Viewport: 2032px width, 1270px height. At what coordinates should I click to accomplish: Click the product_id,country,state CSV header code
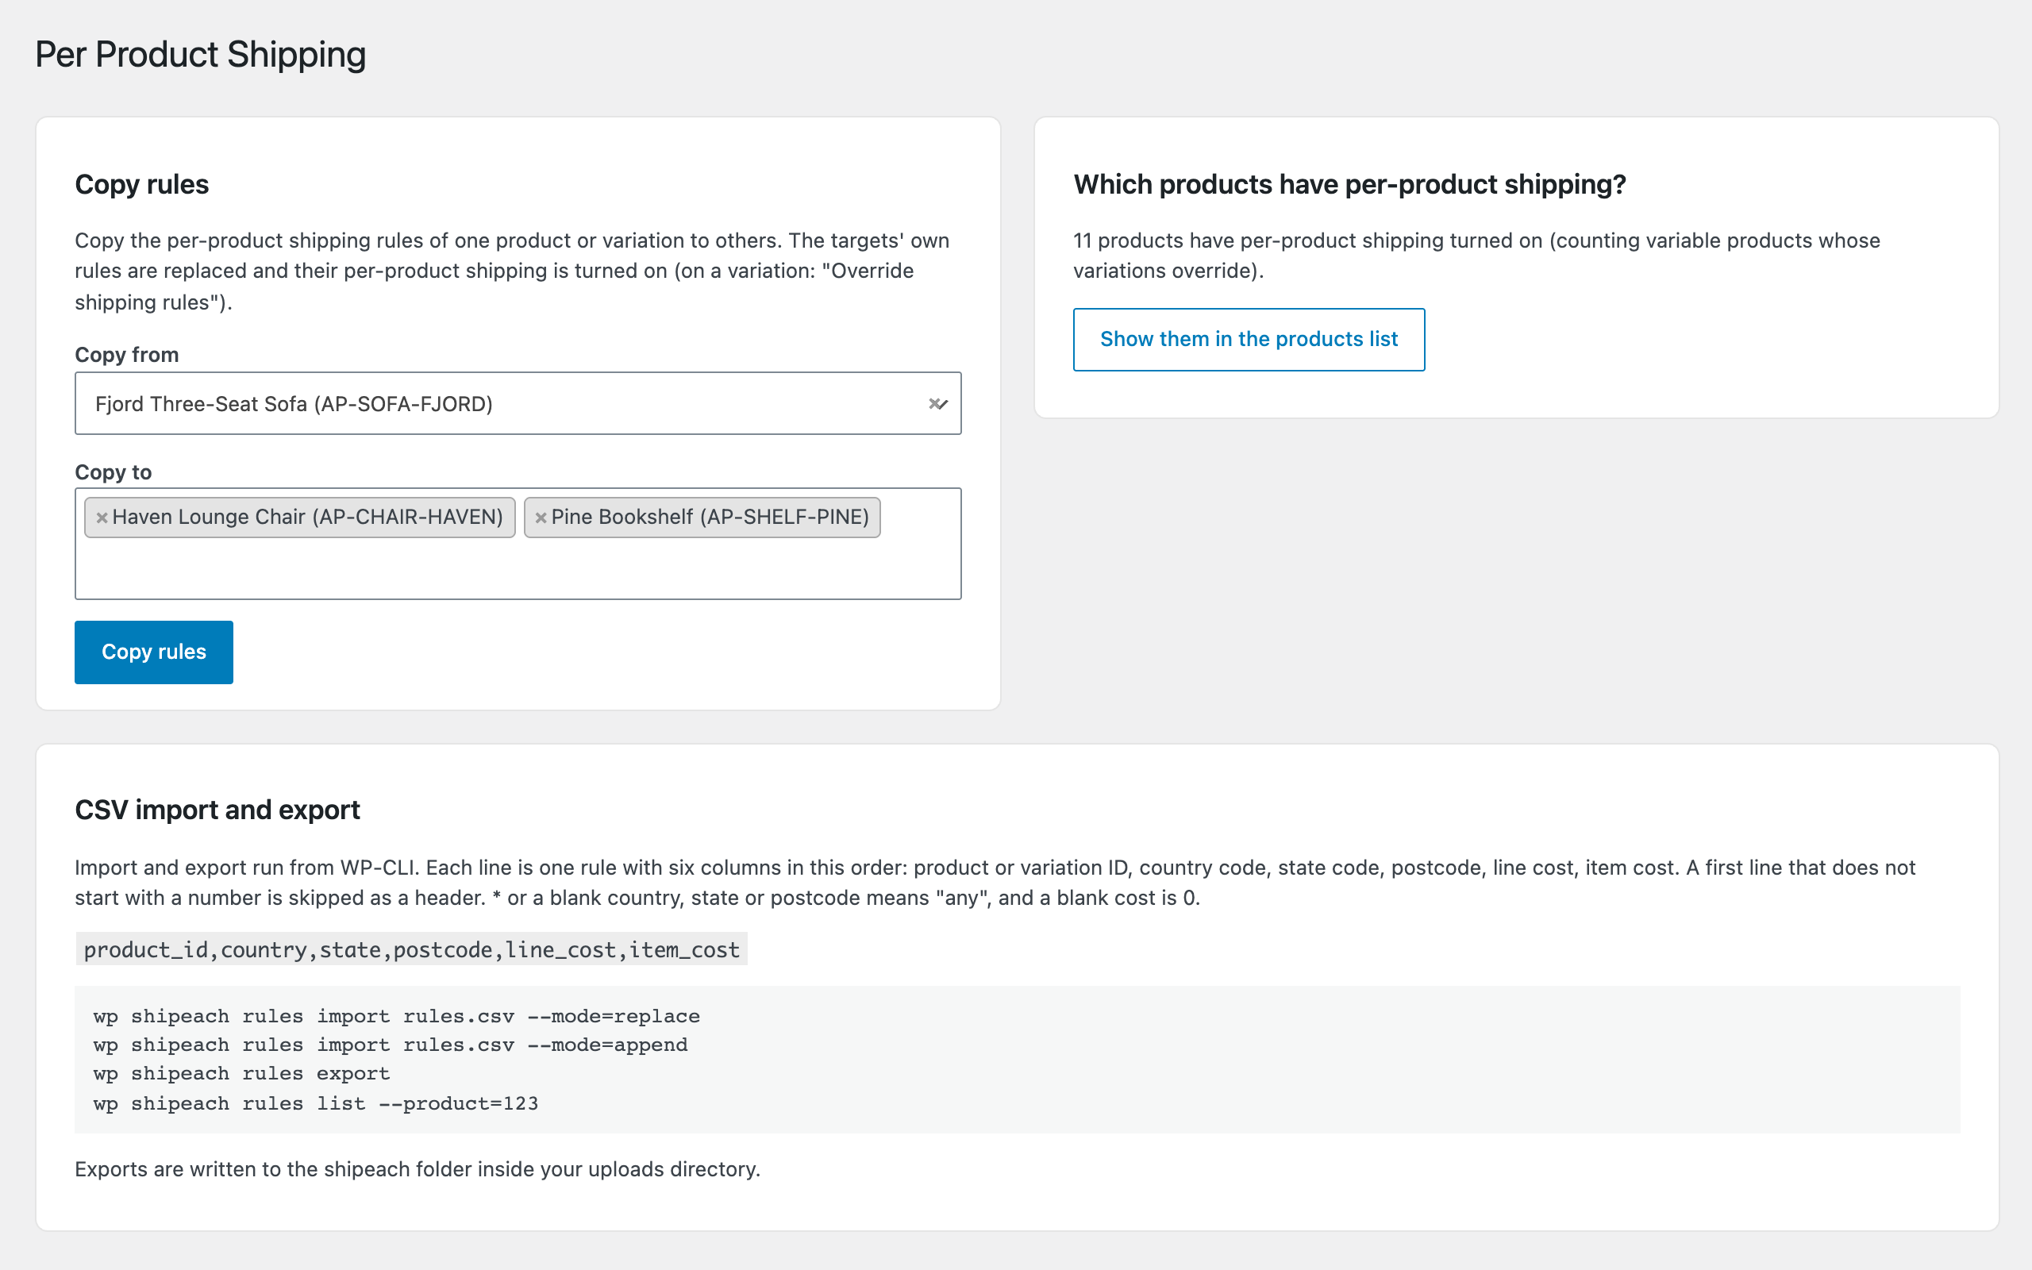(x=411, y=949)
